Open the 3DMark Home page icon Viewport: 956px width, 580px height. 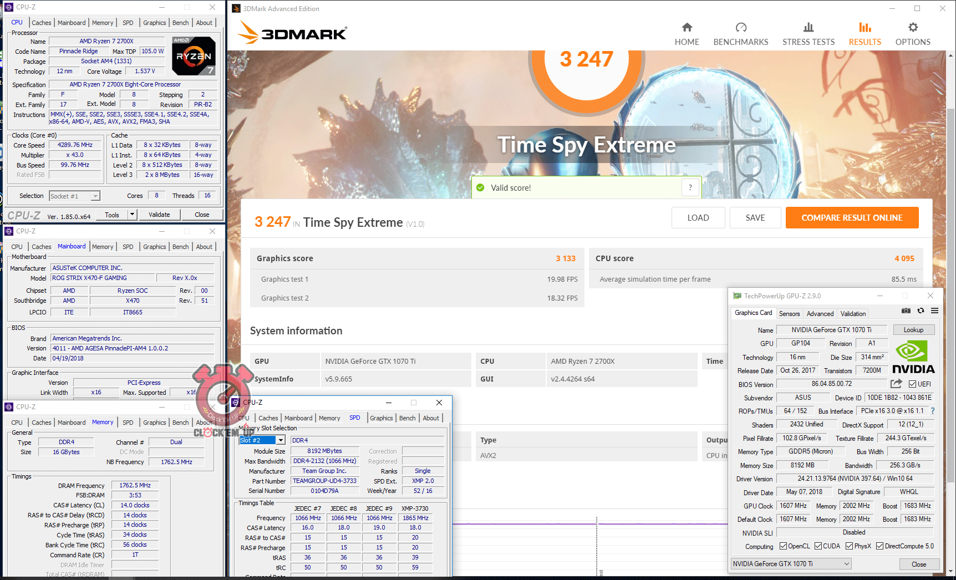point(687,28)
